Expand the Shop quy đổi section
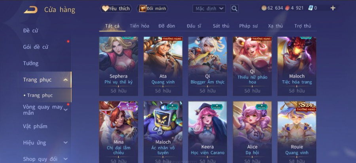Image resolution: width=356 pixels, height=163 pixels. tap(65, 159)
